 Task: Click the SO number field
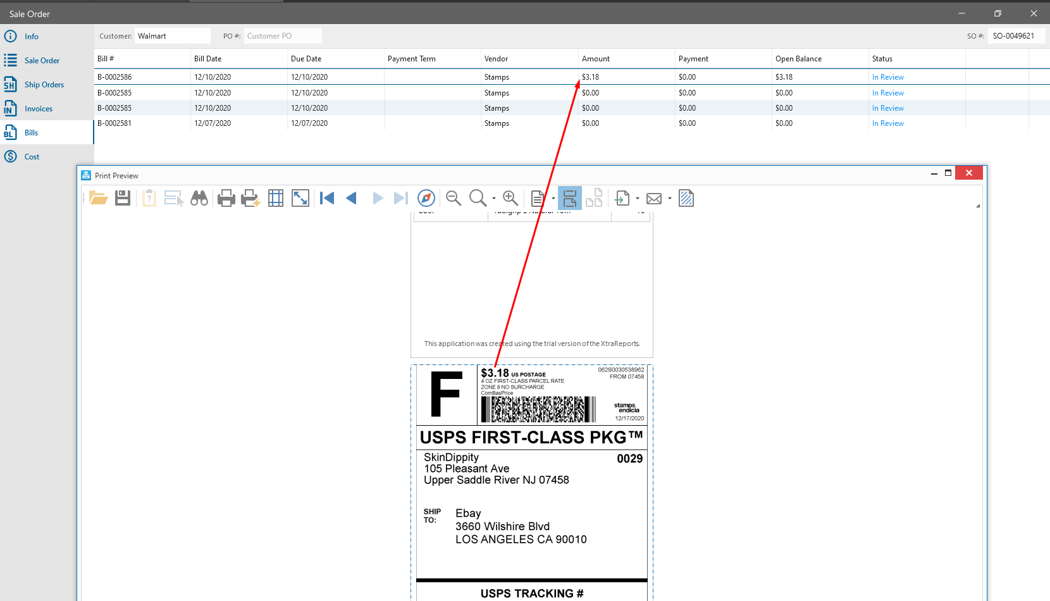pyautogui.click(x=1016, y=36)
